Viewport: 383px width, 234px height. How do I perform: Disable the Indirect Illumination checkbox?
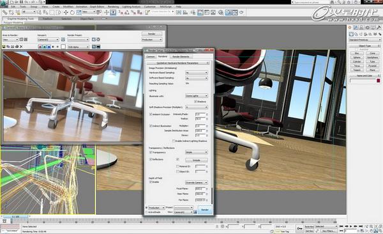[151, 126]
